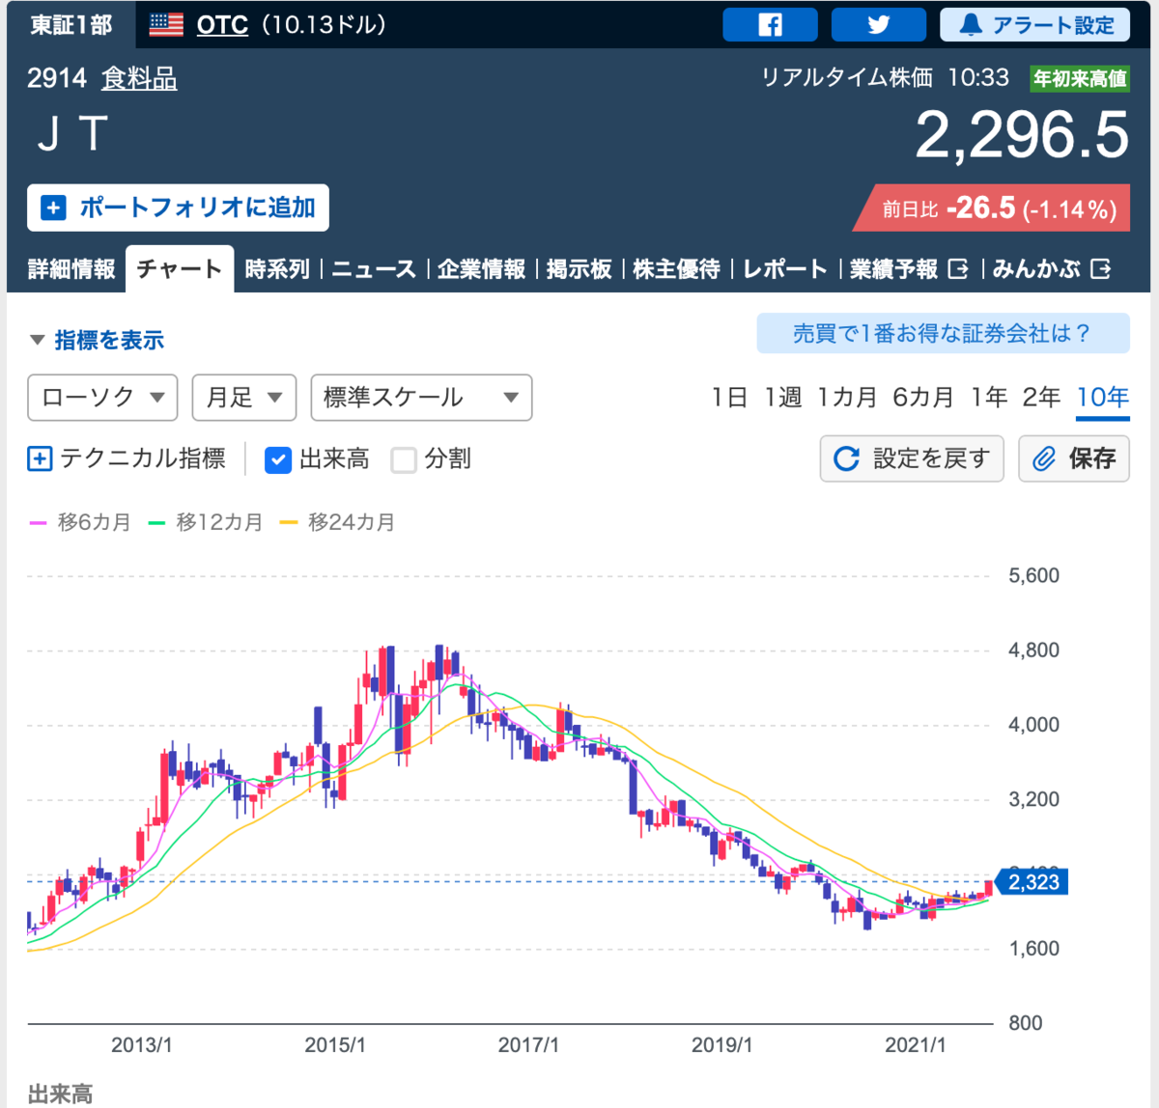Screen dimensions: 1159x1108
Task: Click the 年初来高値 badge
Action: tap(1080, 78)
